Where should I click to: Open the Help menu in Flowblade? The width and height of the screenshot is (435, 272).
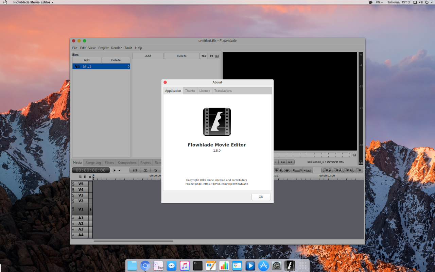click(x=138, y=48)
